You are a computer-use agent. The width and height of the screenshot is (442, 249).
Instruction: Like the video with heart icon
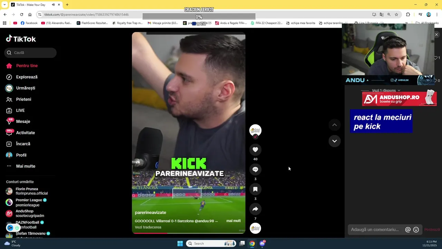tap(255, 149)
